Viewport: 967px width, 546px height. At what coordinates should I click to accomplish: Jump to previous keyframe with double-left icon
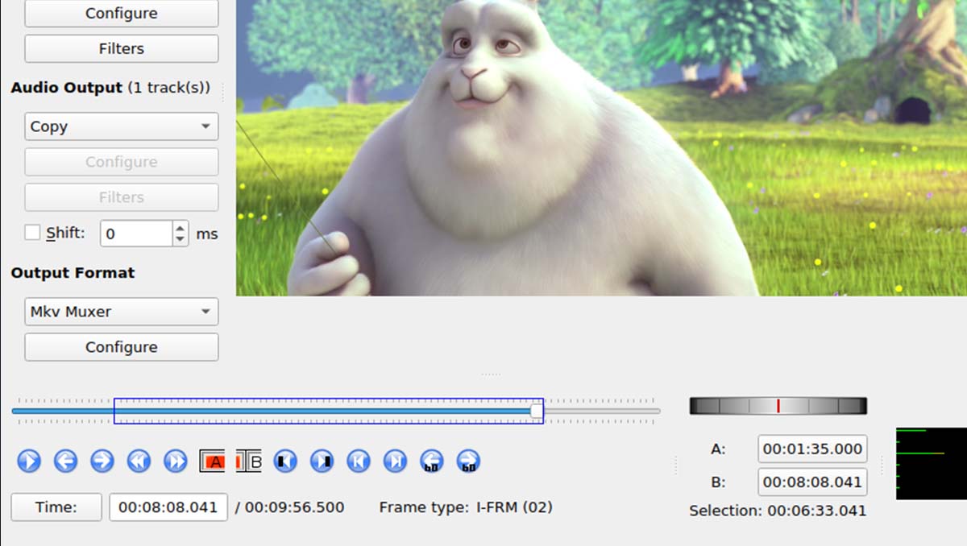pos(139,461)
